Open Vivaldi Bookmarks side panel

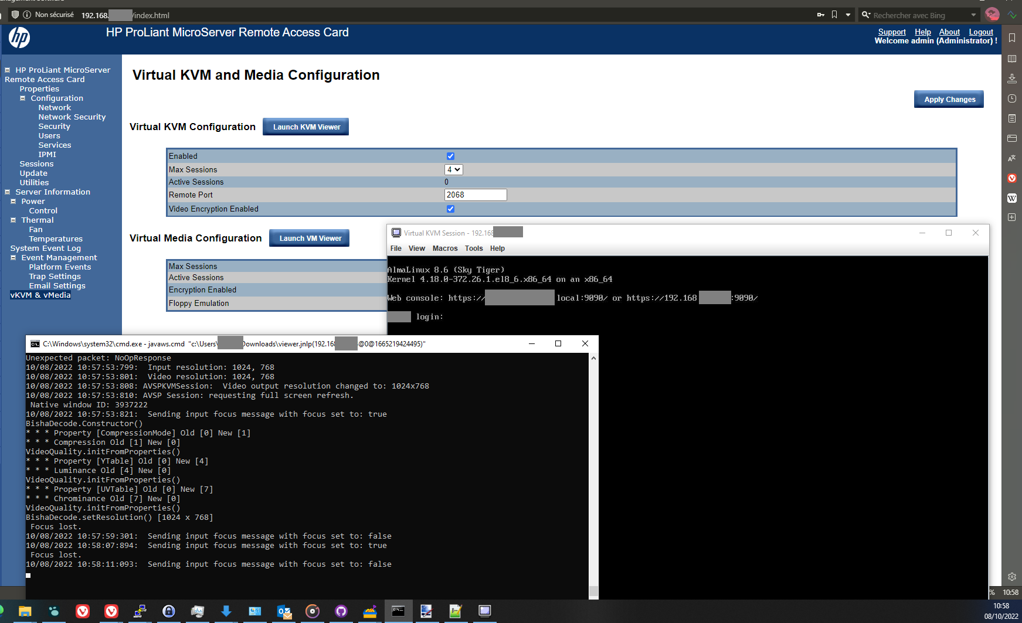click(x=1012, y=38)
